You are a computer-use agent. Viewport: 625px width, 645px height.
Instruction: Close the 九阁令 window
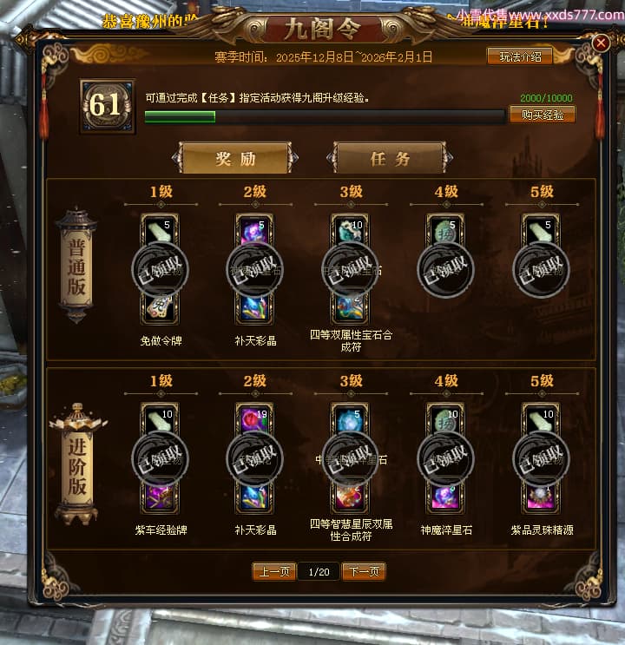[601, 43]
